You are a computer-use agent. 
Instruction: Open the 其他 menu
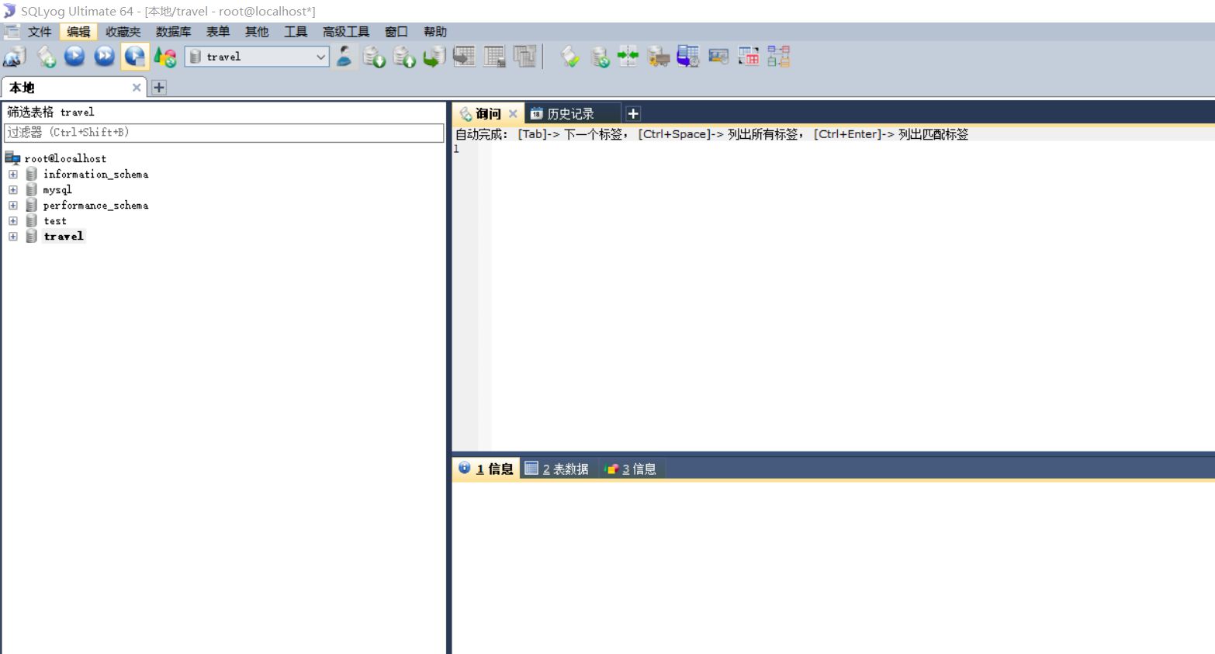[257, 32]
